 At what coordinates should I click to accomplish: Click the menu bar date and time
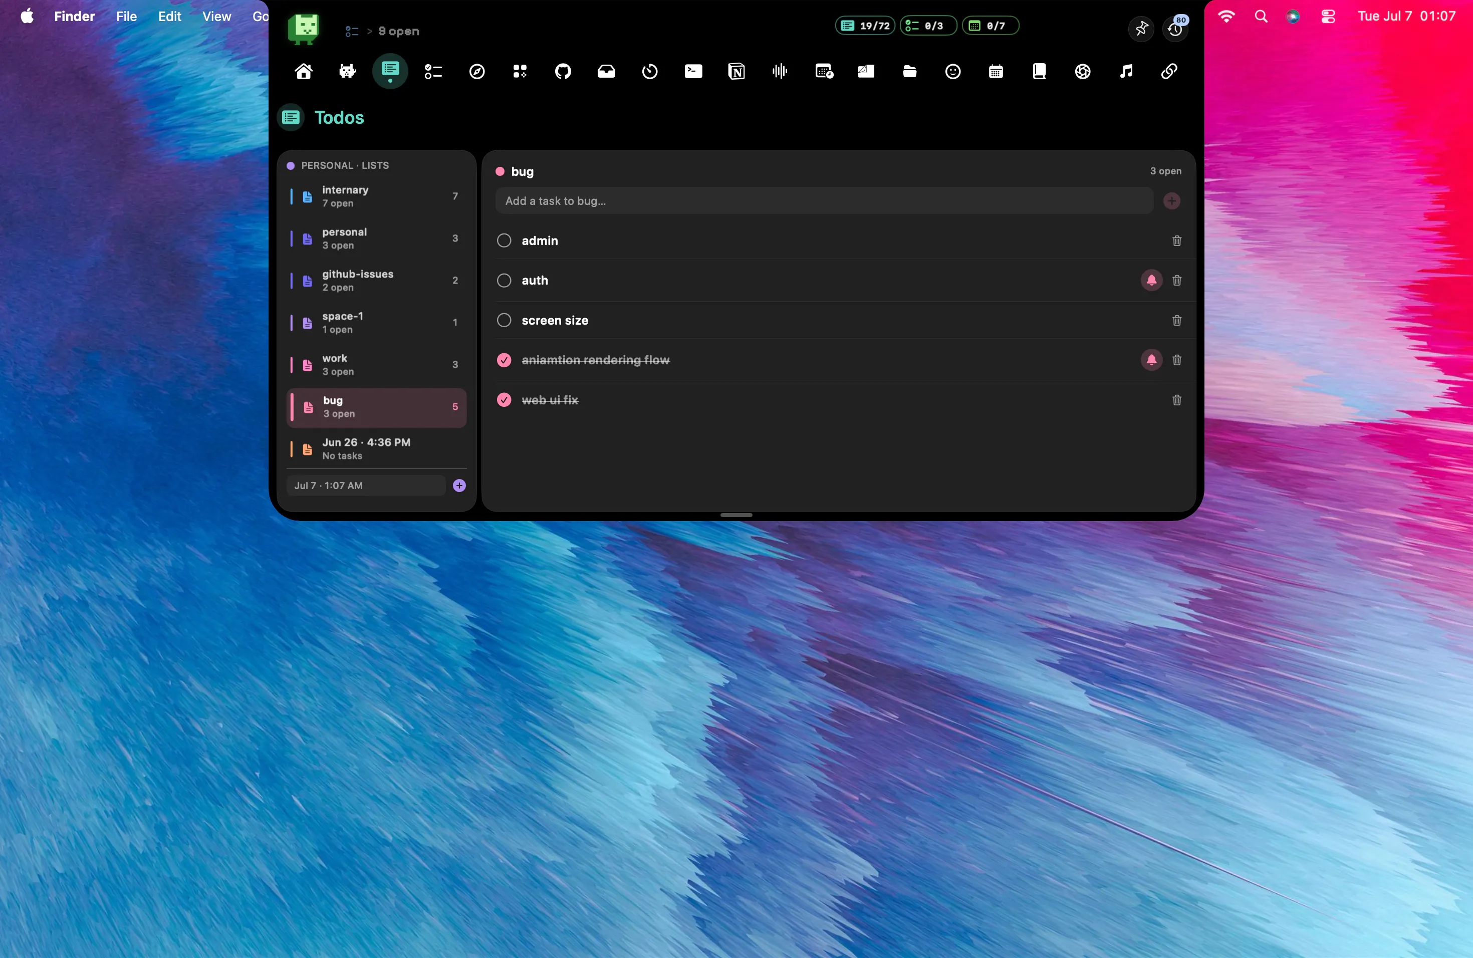pyautogui.click(x=1406, y=16)
